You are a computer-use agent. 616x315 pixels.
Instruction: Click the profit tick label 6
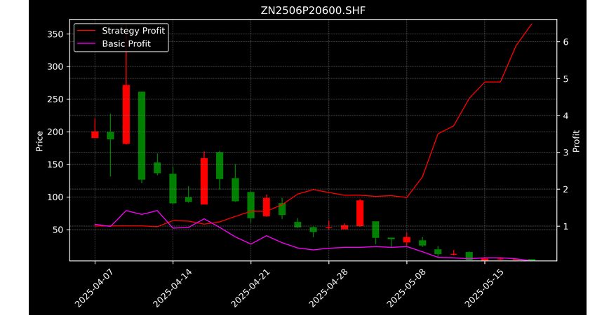[x=566, y=42]
